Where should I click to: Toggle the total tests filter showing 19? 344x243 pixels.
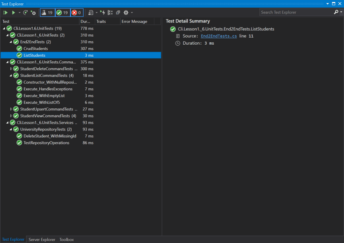[47, 12]
